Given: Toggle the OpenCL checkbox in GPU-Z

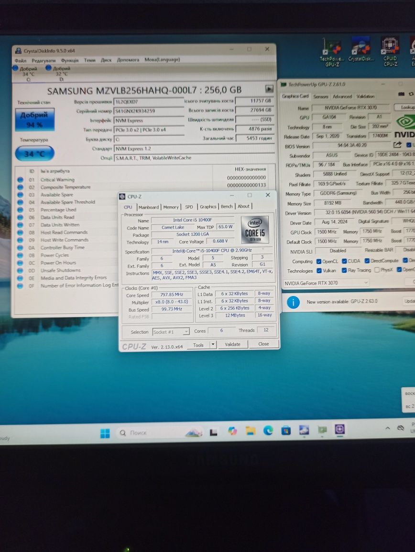Looking at the screenshot, I should [319, 262].
